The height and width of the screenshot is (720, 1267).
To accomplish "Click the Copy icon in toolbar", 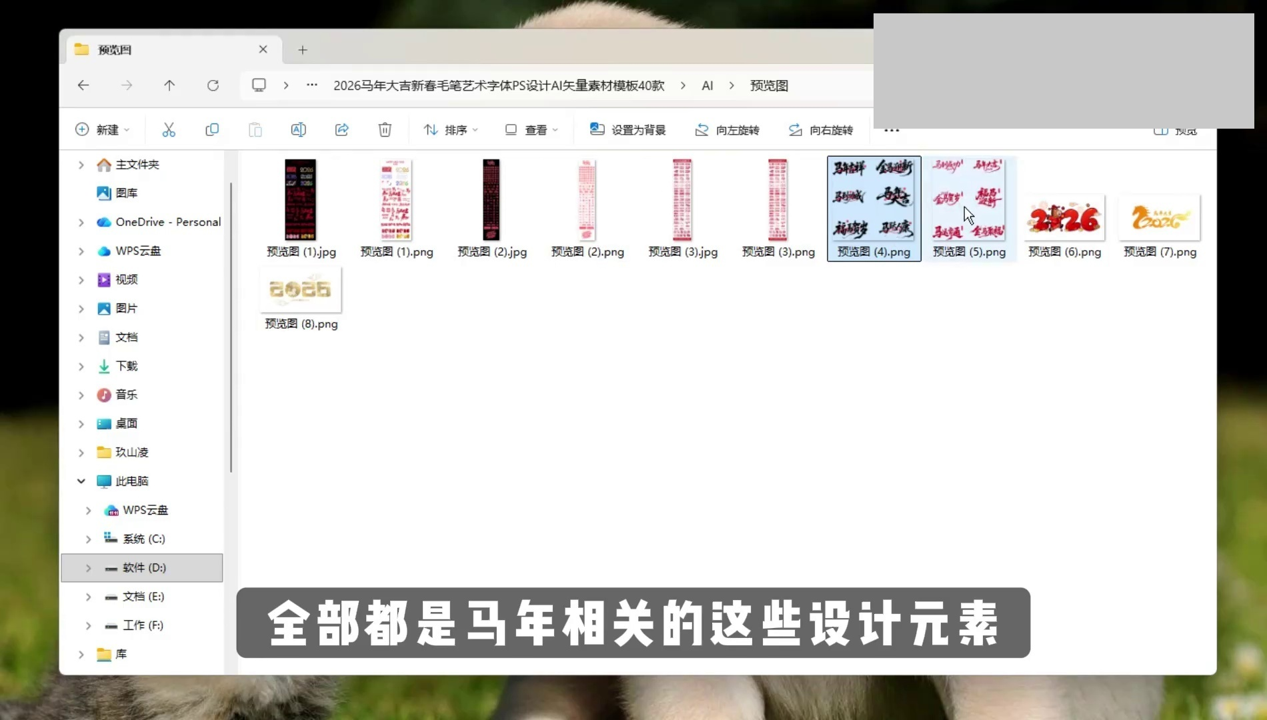I will [x=212, y=130].
